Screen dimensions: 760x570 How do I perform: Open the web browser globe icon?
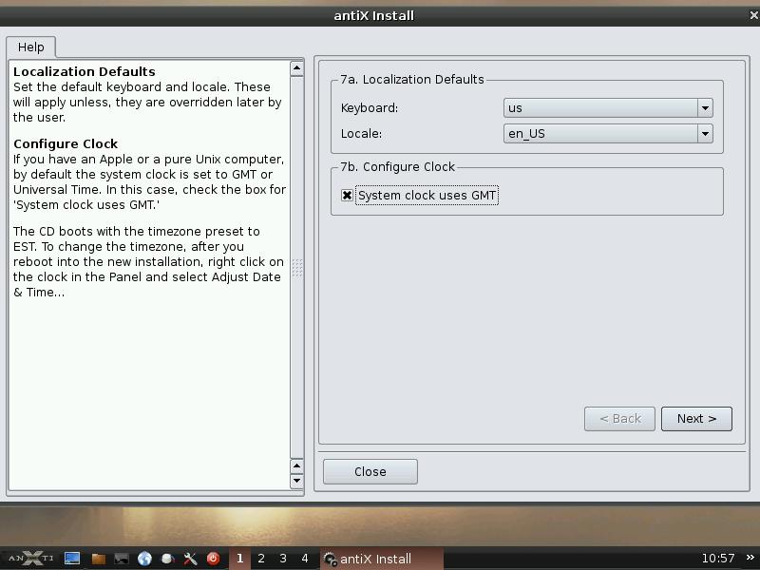pyautogui.click(x=144, y=559)
